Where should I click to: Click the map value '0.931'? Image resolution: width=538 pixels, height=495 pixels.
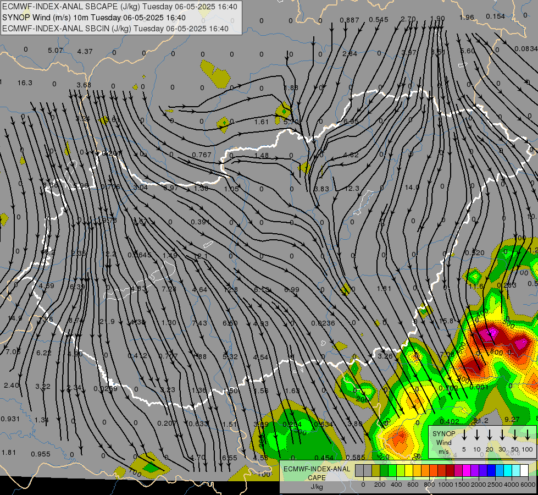[10, 419]
